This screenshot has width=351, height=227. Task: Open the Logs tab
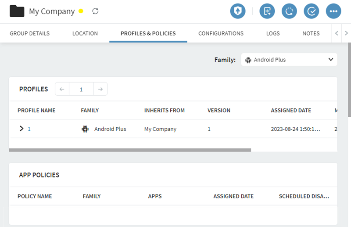click(x=273, y=33)
